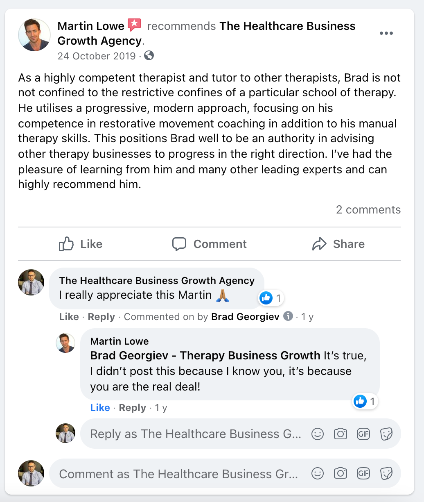Click the red recommendation star badge
This screenshot has height=502, width=424.
click(x=134, y=25)
